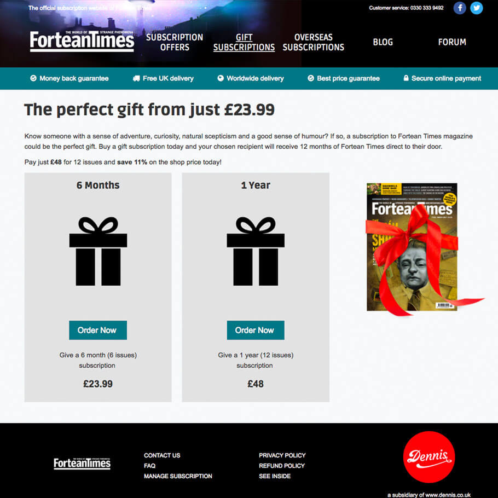
Task: Visit the Forum navigation link
Action: (452, 42)
